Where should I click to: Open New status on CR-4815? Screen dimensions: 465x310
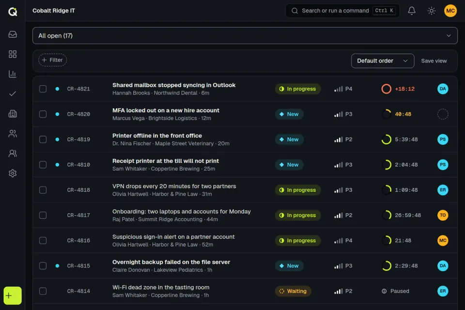pos(289,266)
